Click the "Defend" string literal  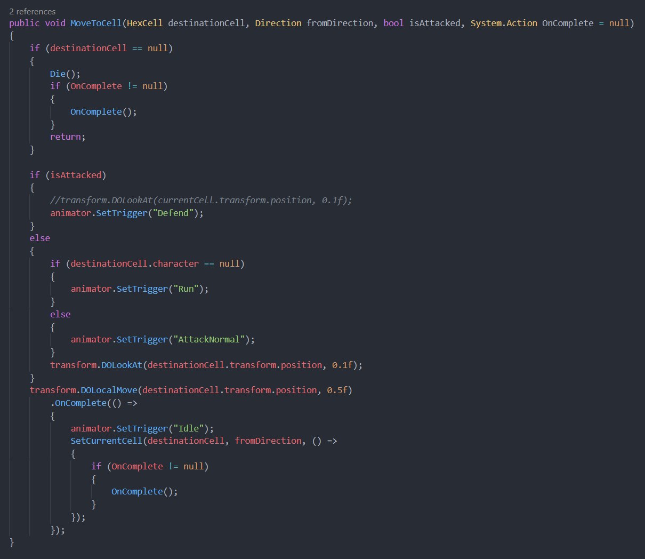point(173,213)
